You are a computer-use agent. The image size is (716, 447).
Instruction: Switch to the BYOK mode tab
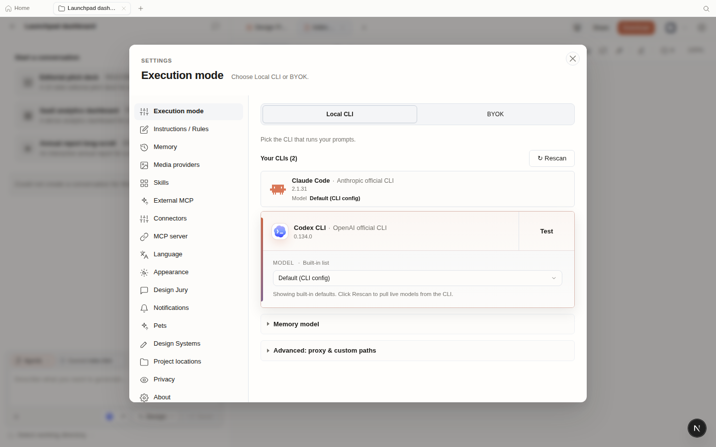pos(495,114)
